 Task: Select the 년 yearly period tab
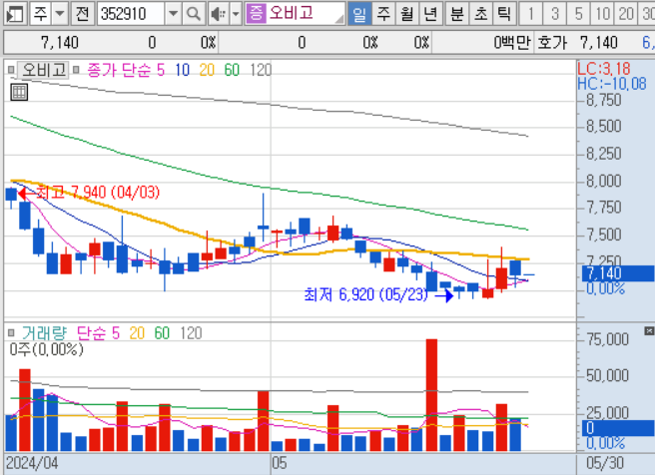(x=430, y=14)
